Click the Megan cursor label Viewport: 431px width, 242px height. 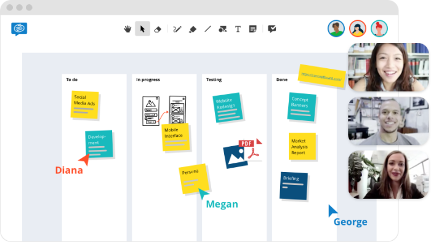click(222, 204)
